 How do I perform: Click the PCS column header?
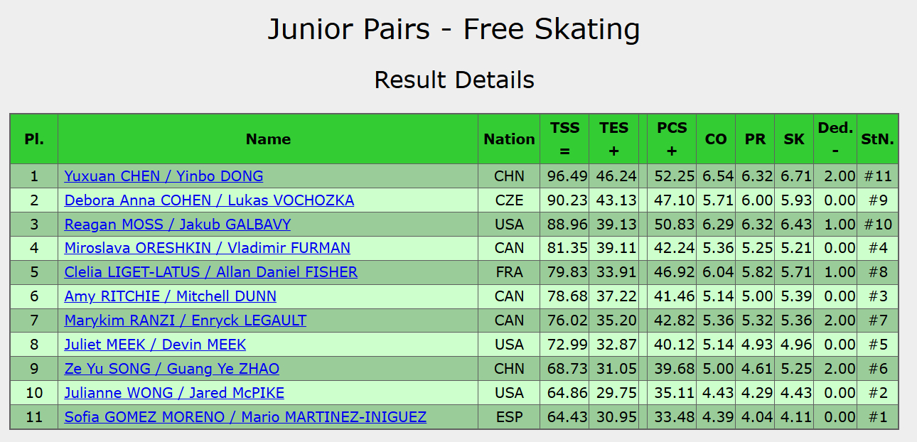[x=672, y=139]
